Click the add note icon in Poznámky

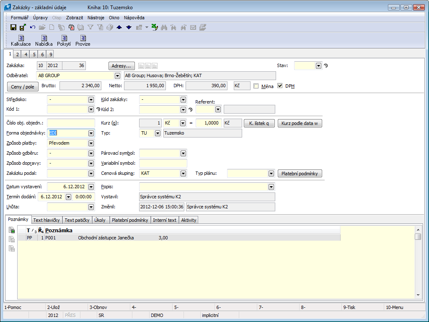pos(12,230)
